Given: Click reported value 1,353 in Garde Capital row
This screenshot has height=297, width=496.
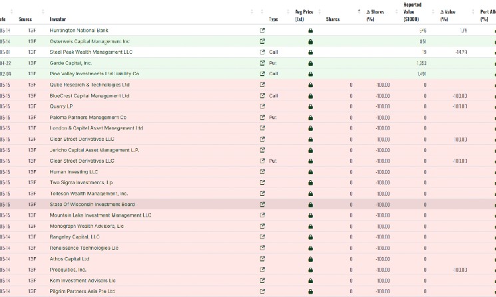Looking at the screenshot, I should [x=421, y=63].
